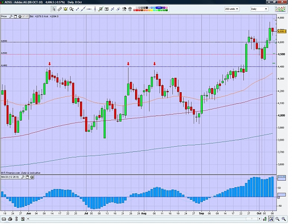The height and width of the screenshot is (224, 292).
Task: Activate the magnifier zoom tool
Action: [x=71, y=9]
